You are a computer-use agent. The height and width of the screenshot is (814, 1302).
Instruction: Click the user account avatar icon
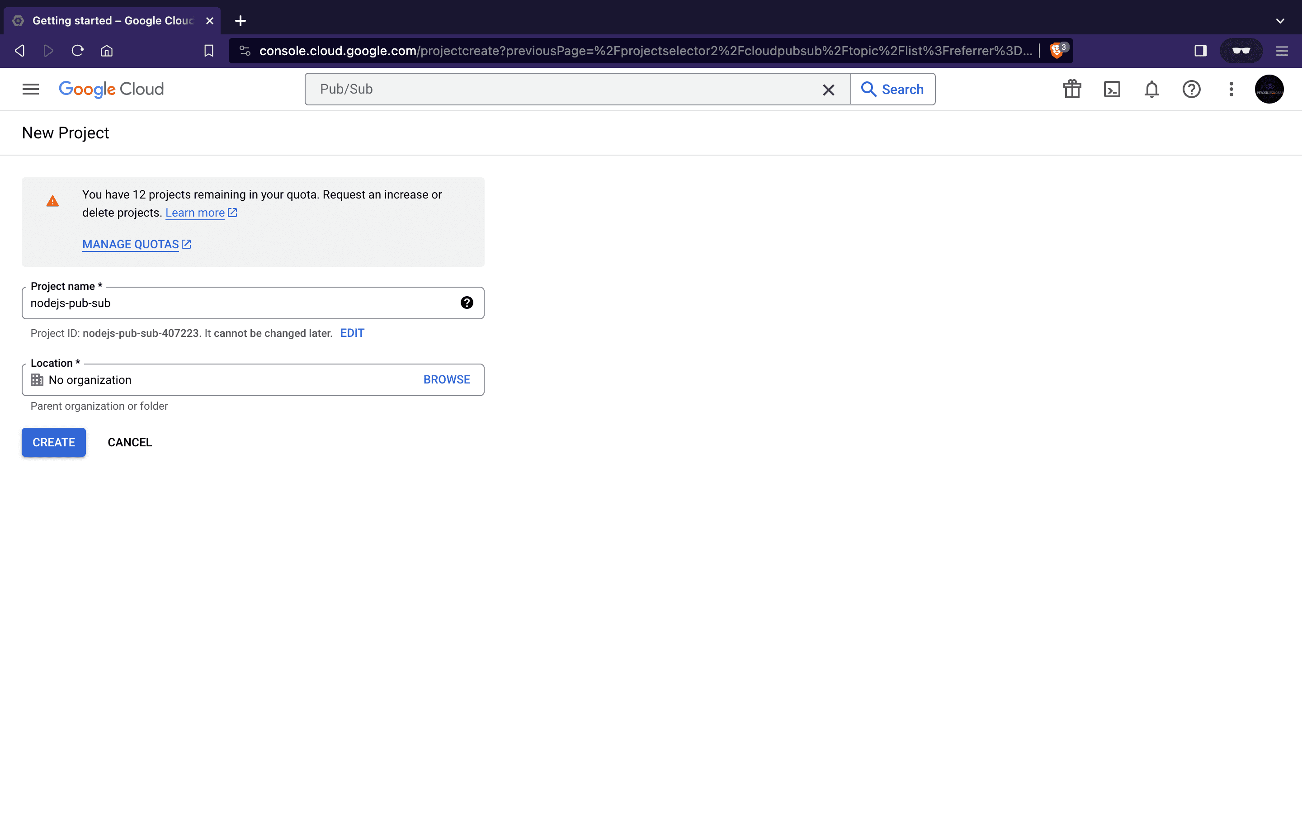[x=1271, y=89]
